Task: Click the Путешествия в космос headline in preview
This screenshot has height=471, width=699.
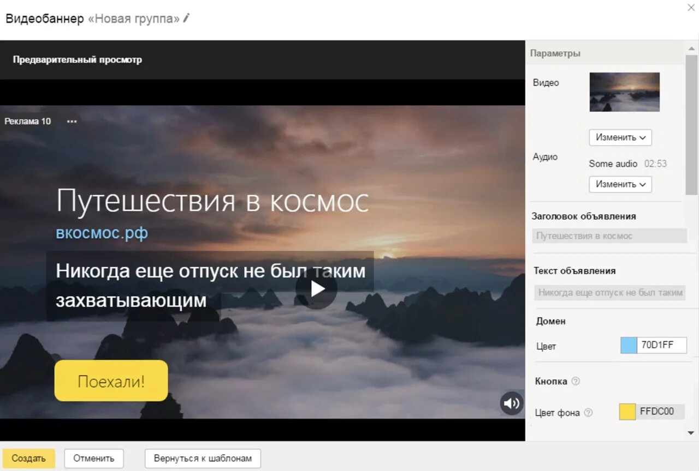Action: pos(212,201)
